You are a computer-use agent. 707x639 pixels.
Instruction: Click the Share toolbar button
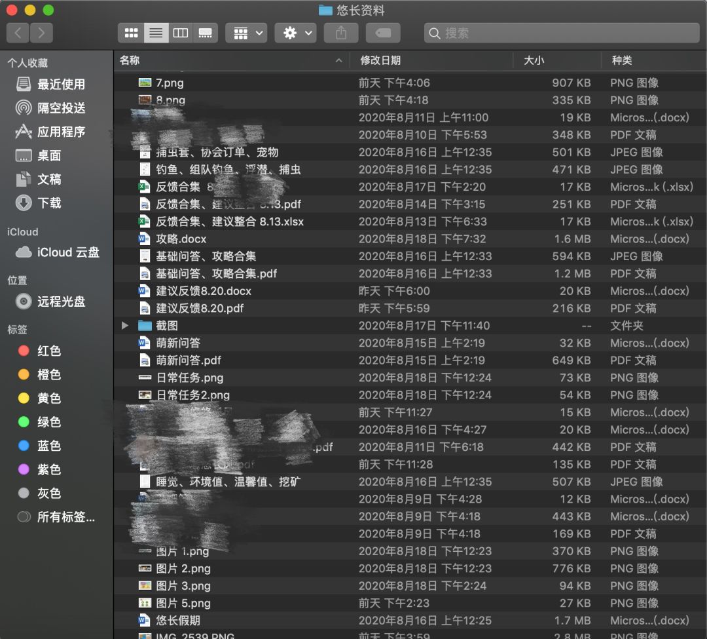point(341,33)
